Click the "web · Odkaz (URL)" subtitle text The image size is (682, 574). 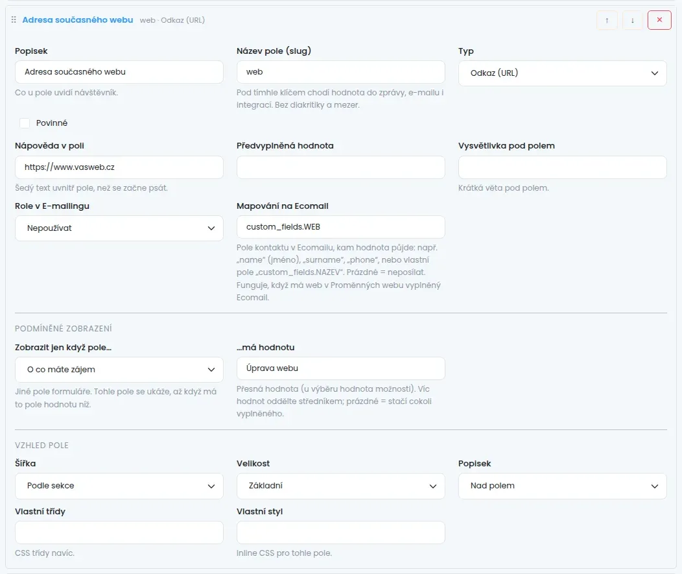pos(172,20)
